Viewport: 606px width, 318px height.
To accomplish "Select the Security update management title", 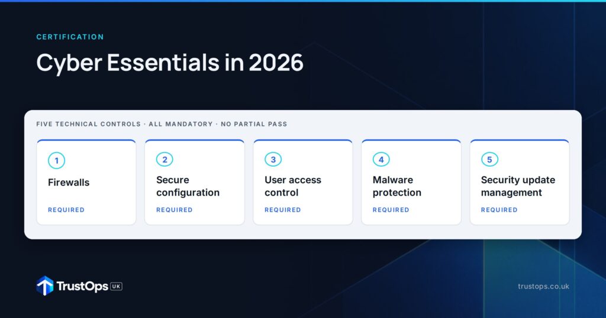I will 518,186.
